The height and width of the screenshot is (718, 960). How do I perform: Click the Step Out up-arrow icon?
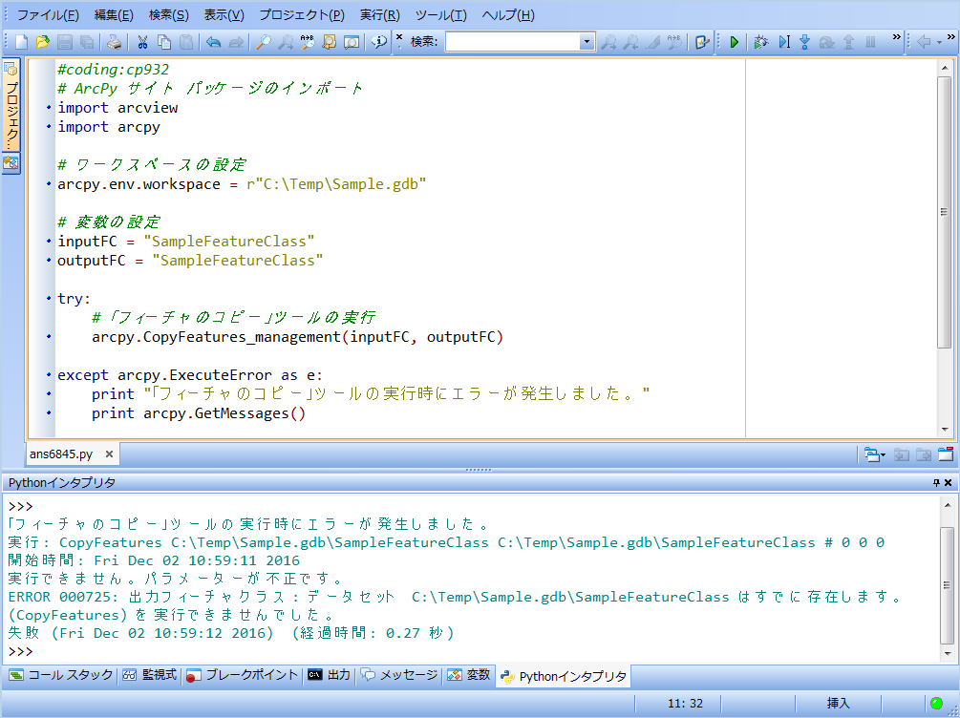coord(848,42)
